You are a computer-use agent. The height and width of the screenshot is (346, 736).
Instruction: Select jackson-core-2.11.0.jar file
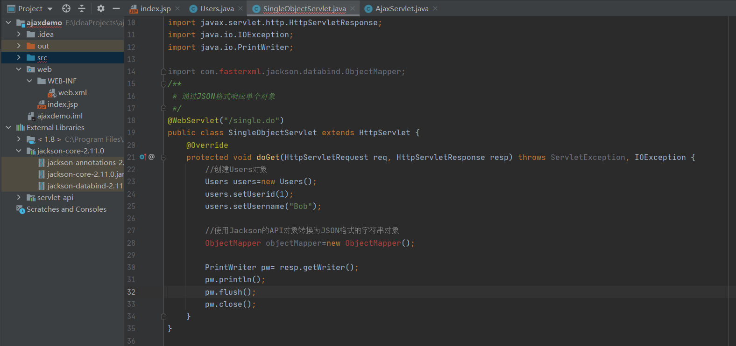pos(85,174)
